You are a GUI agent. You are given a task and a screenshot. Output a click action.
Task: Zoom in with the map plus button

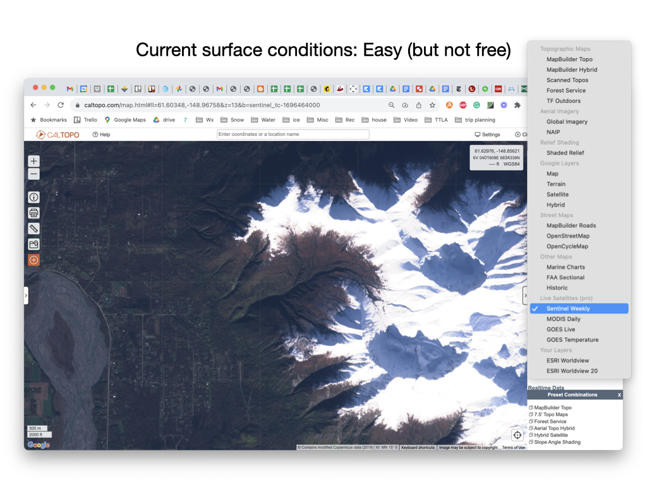tap(34, 161)
